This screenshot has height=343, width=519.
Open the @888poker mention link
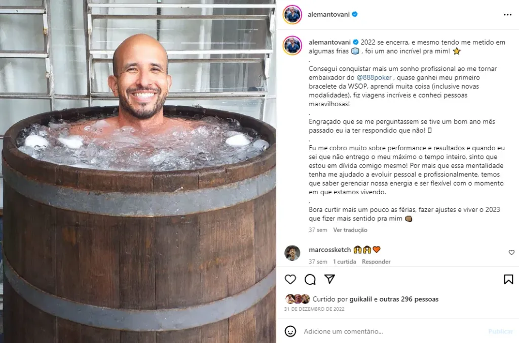coord(374,77)
